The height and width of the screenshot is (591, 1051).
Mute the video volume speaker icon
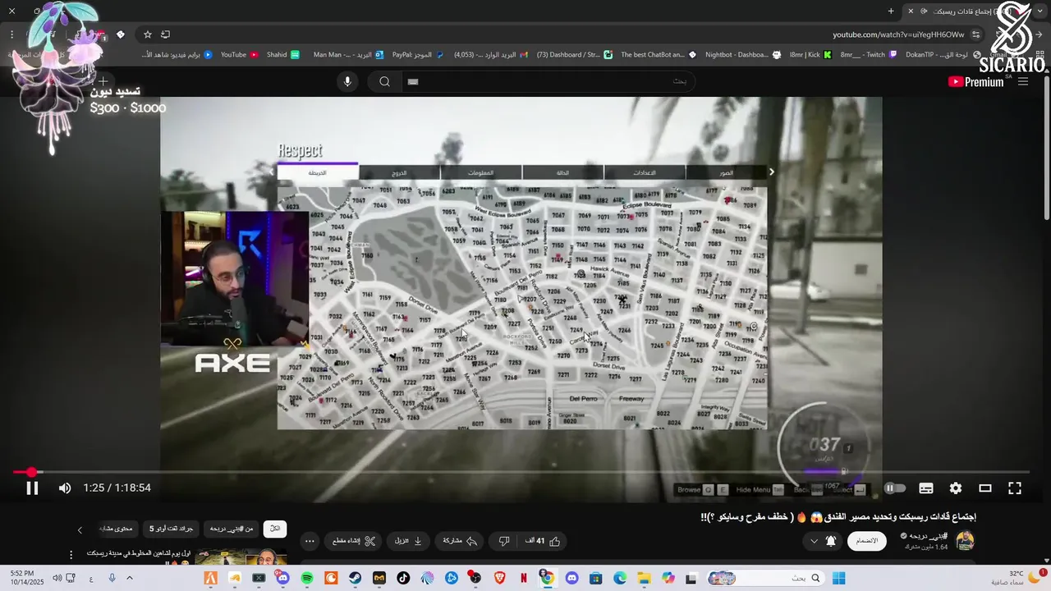(65, 488)
